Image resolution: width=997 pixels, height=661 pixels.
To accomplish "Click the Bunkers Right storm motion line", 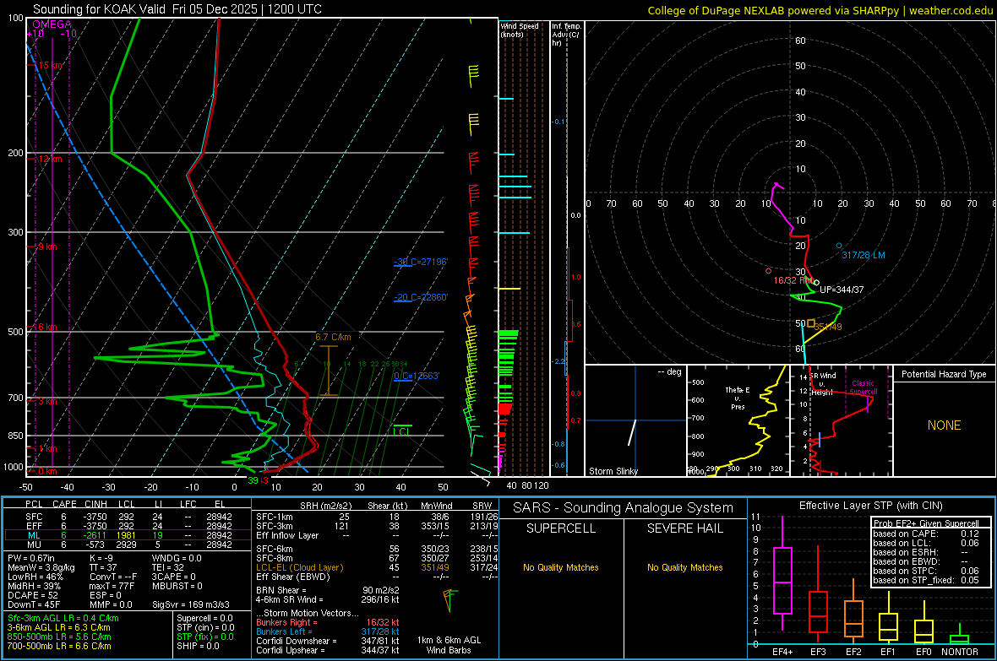I will click(x=328, y=623).
